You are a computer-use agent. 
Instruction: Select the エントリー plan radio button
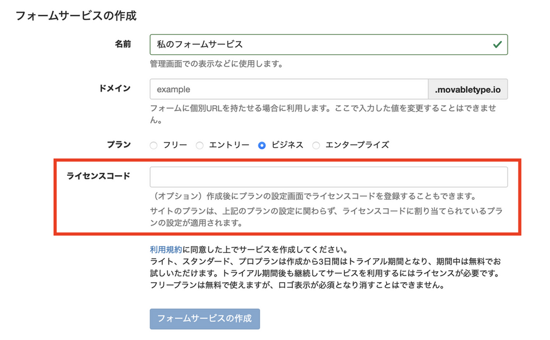click(x=200, y=145)
